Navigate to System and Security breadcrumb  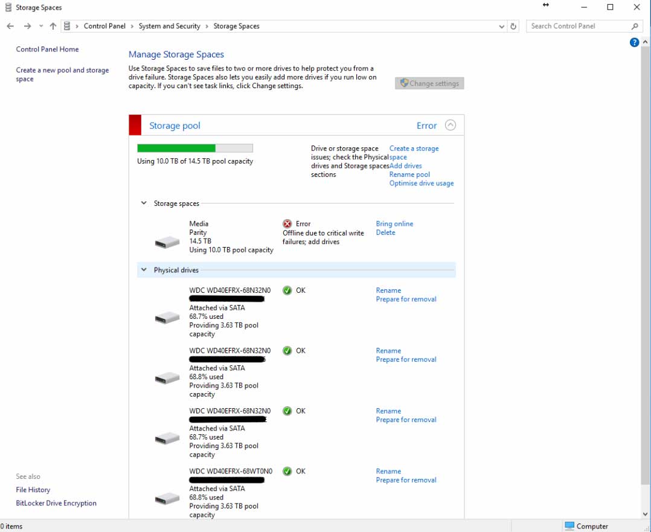pyautogui.click(x=169, y=26)
